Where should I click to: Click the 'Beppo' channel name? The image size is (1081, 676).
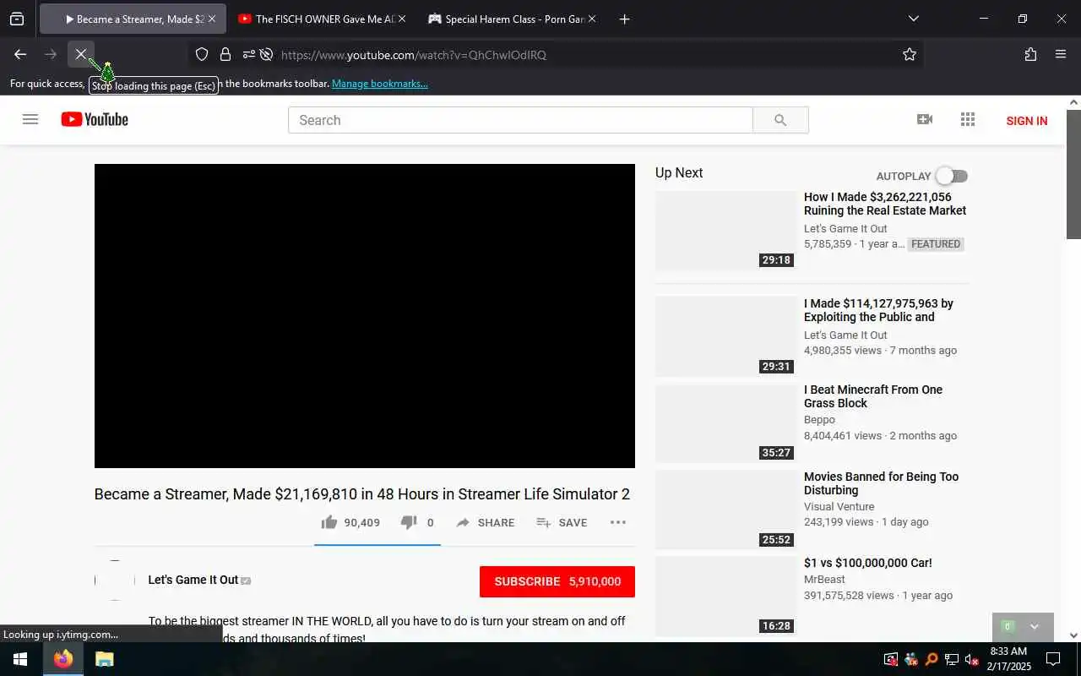point(819,419)
